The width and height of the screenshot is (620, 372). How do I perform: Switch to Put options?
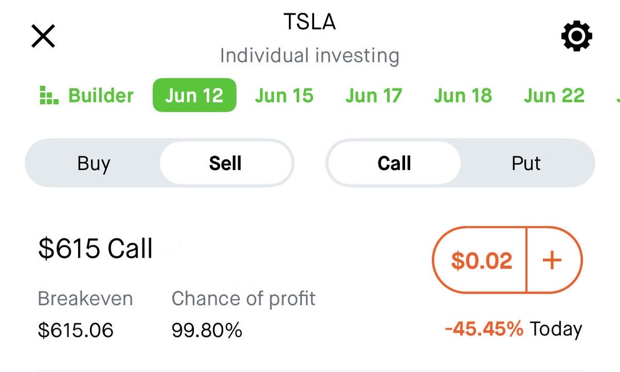tap(526, 163)
